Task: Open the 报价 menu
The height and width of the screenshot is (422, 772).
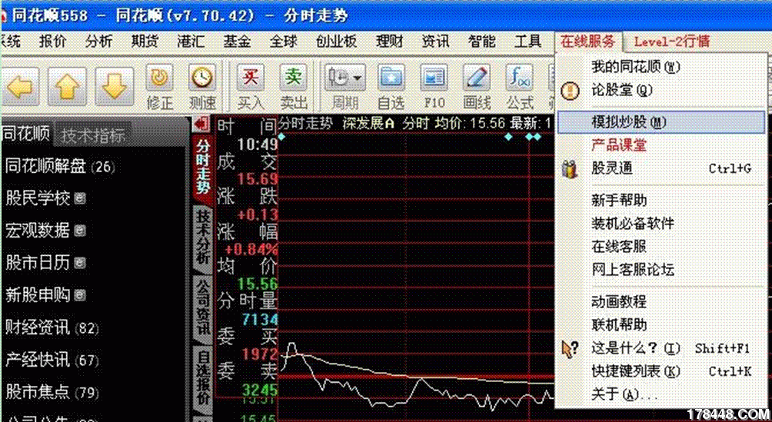Action: pyautogui.click(x=53, y=42)
